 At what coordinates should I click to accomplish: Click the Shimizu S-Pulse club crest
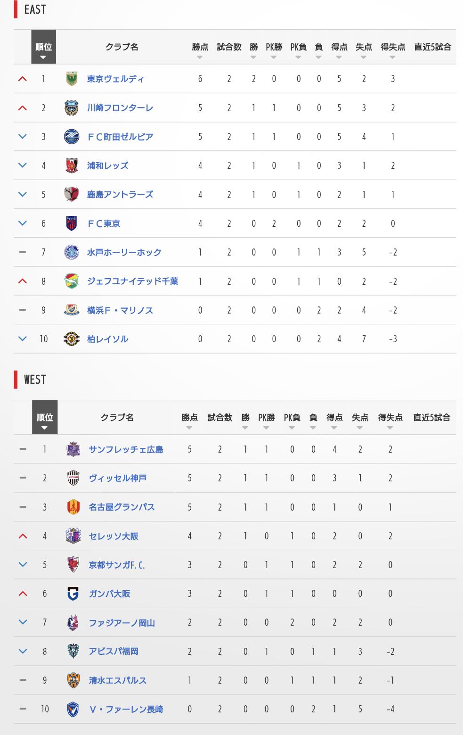coord(73,680)
